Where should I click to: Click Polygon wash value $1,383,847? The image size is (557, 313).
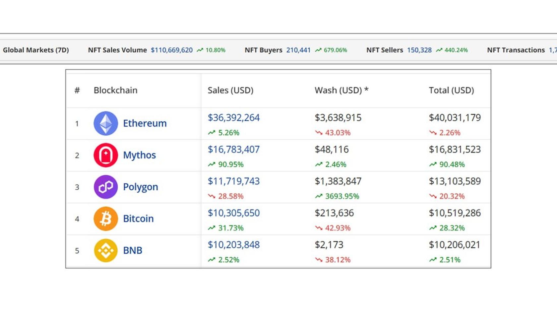coord(338,181)
